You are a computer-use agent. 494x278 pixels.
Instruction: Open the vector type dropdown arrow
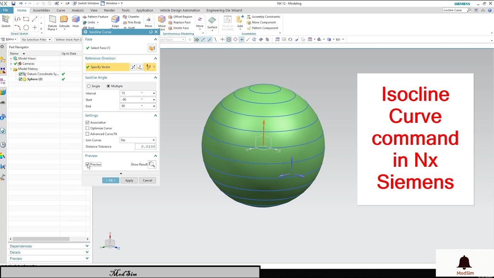tap(154, 67)
